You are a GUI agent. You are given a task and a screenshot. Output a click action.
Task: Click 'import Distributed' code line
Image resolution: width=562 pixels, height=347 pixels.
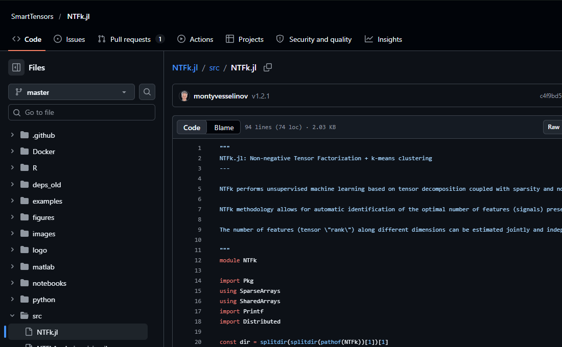250,321
